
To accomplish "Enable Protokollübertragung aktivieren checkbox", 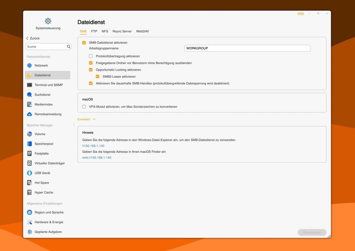I will 91,56.
